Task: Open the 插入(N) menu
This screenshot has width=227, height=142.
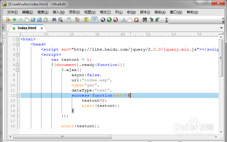Action: [x=58, y=12]
